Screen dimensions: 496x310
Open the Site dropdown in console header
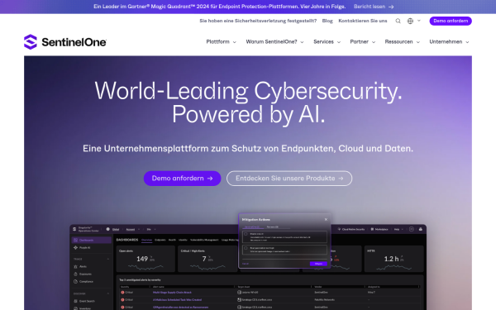[x=151, y=229]
